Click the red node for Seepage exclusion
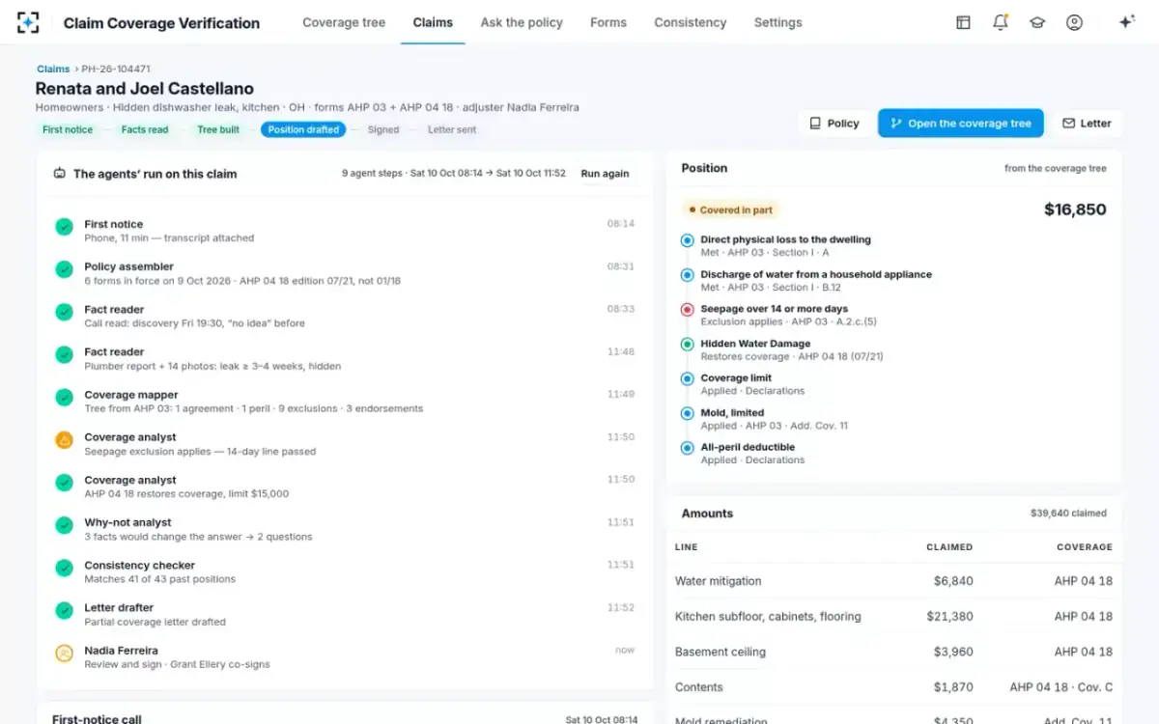Image resolution: width=1159 pixels, height=724 pixels. click(687, 310)
